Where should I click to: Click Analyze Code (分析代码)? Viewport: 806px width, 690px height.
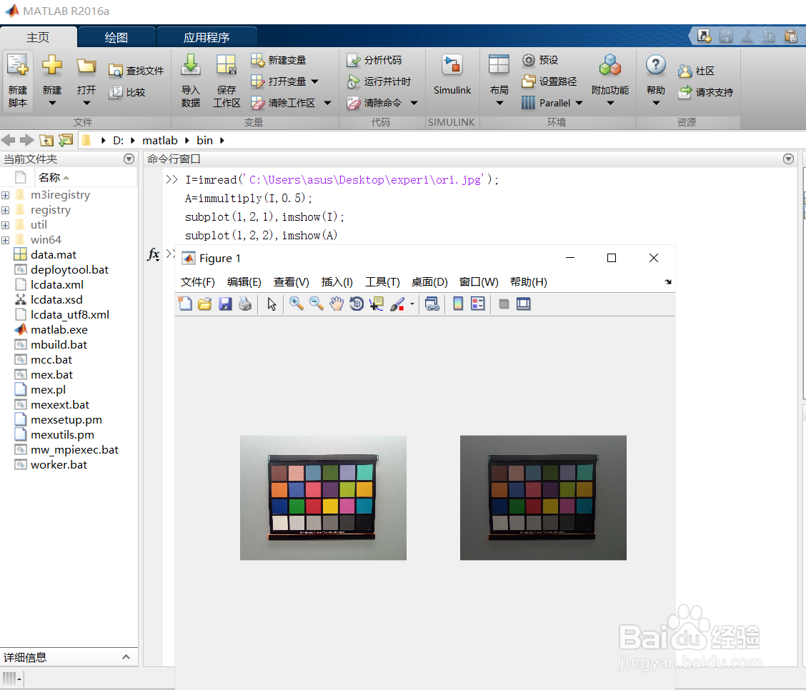[374, 60]
